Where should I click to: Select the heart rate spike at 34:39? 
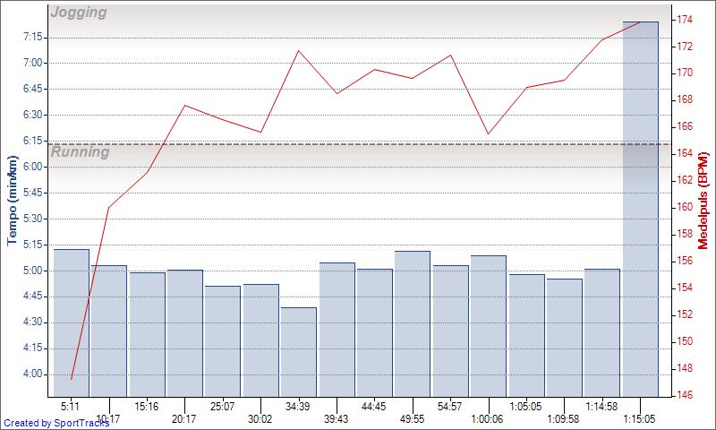298,50
